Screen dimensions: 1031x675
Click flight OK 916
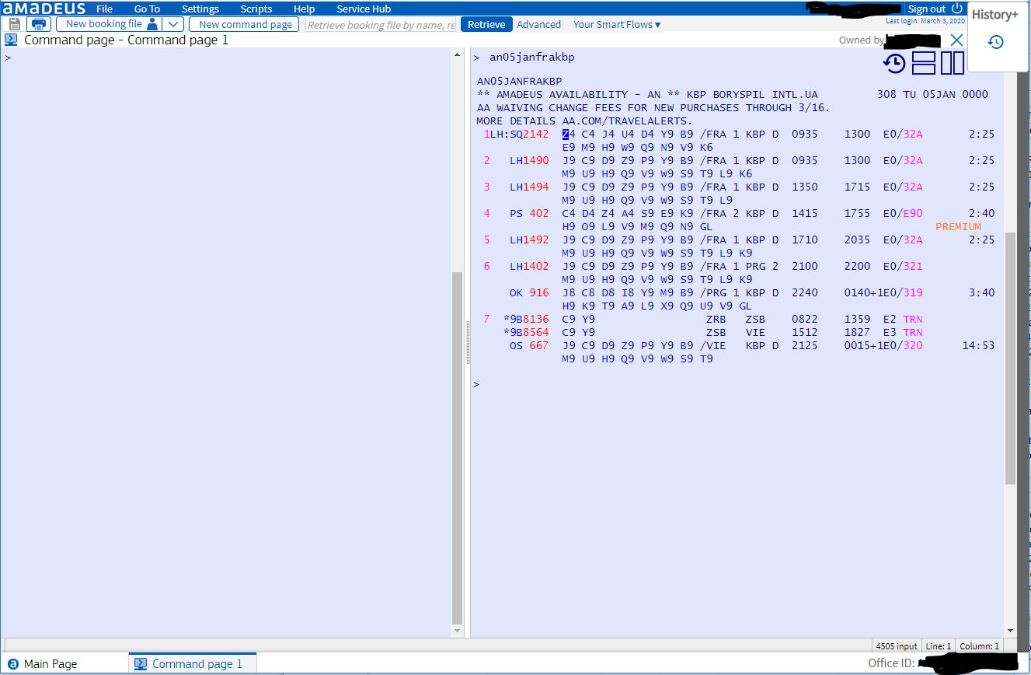[529, 292]
